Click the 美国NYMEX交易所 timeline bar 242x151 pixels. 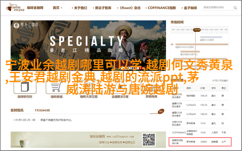[202, 45]
